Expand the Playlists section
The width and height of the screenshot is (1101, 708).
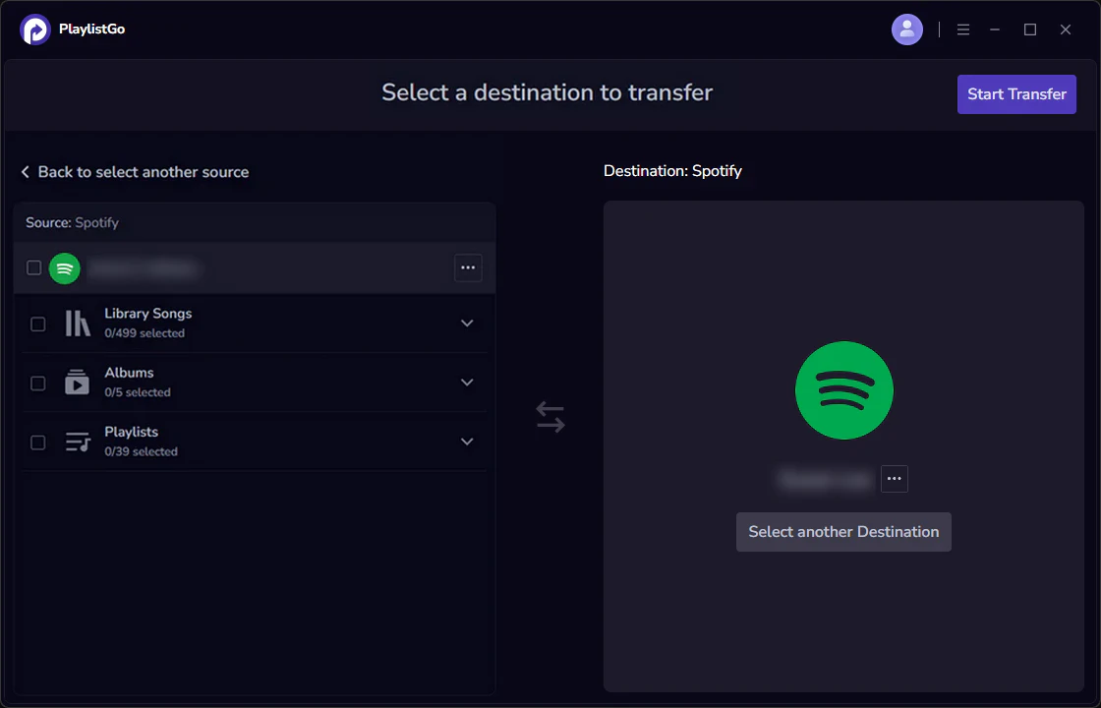(x=467, y=442)
